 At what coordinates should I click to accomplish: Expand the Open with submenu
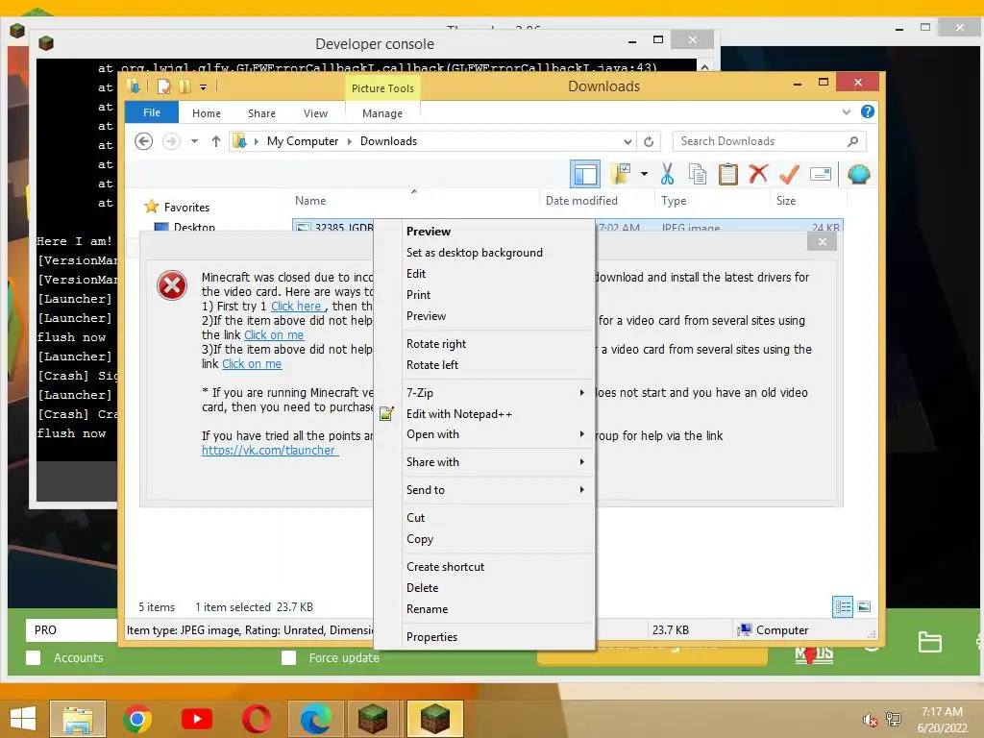click(x=496, y=434)
